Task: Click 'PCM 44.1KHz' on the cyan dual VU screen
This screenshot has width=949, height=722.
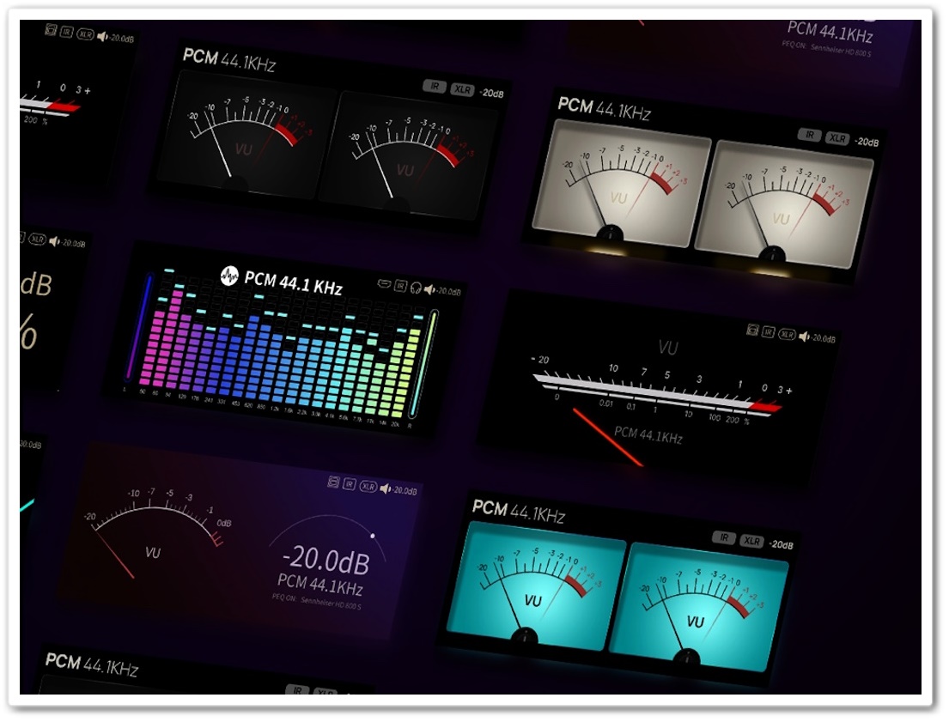Action: 519,512
